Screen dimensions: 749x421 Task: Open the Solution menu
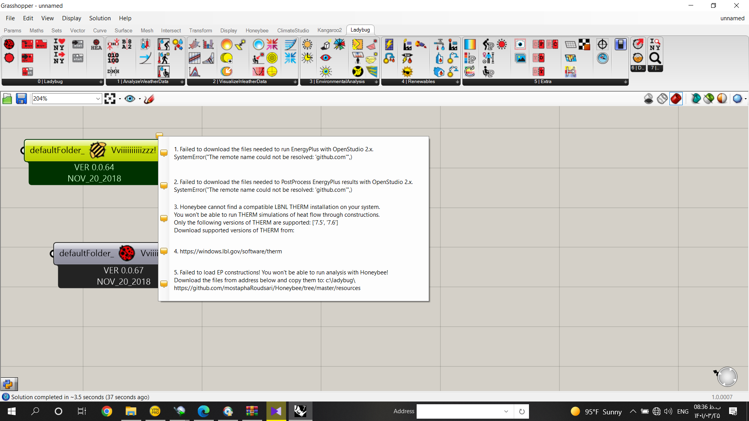click(x=100, y=18)
